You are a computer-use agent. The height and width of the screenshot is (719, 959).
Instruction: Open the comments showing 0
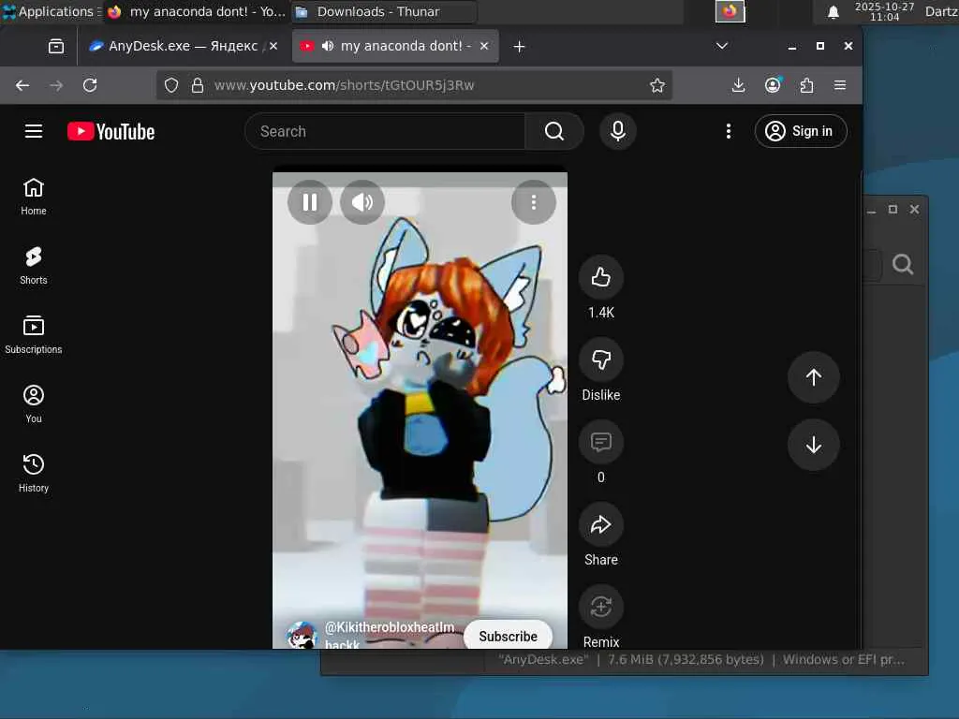pos(601,442)
